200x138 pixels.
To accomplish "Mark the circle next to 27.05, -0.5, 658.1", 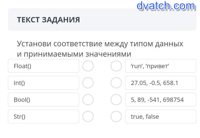I will point(116,83).
